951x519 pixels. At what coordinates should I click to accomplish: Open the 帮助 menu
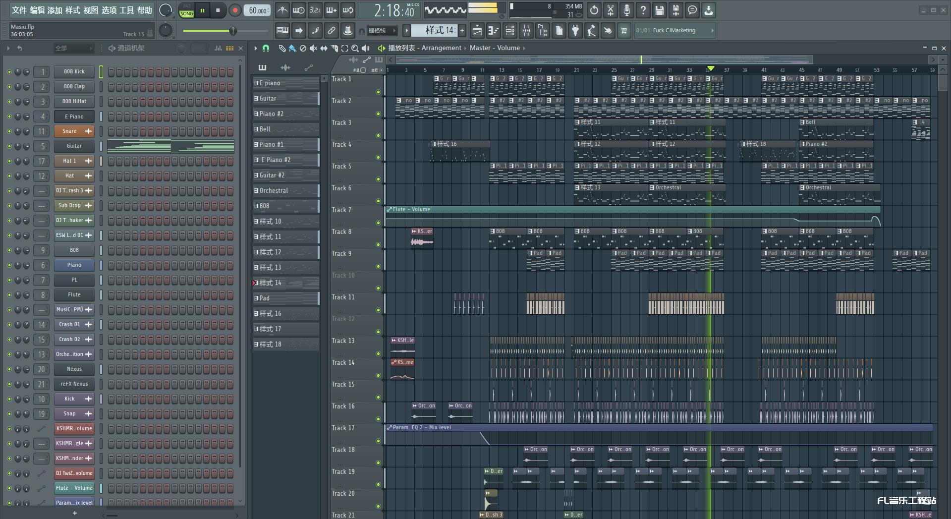tap(145, 10)
